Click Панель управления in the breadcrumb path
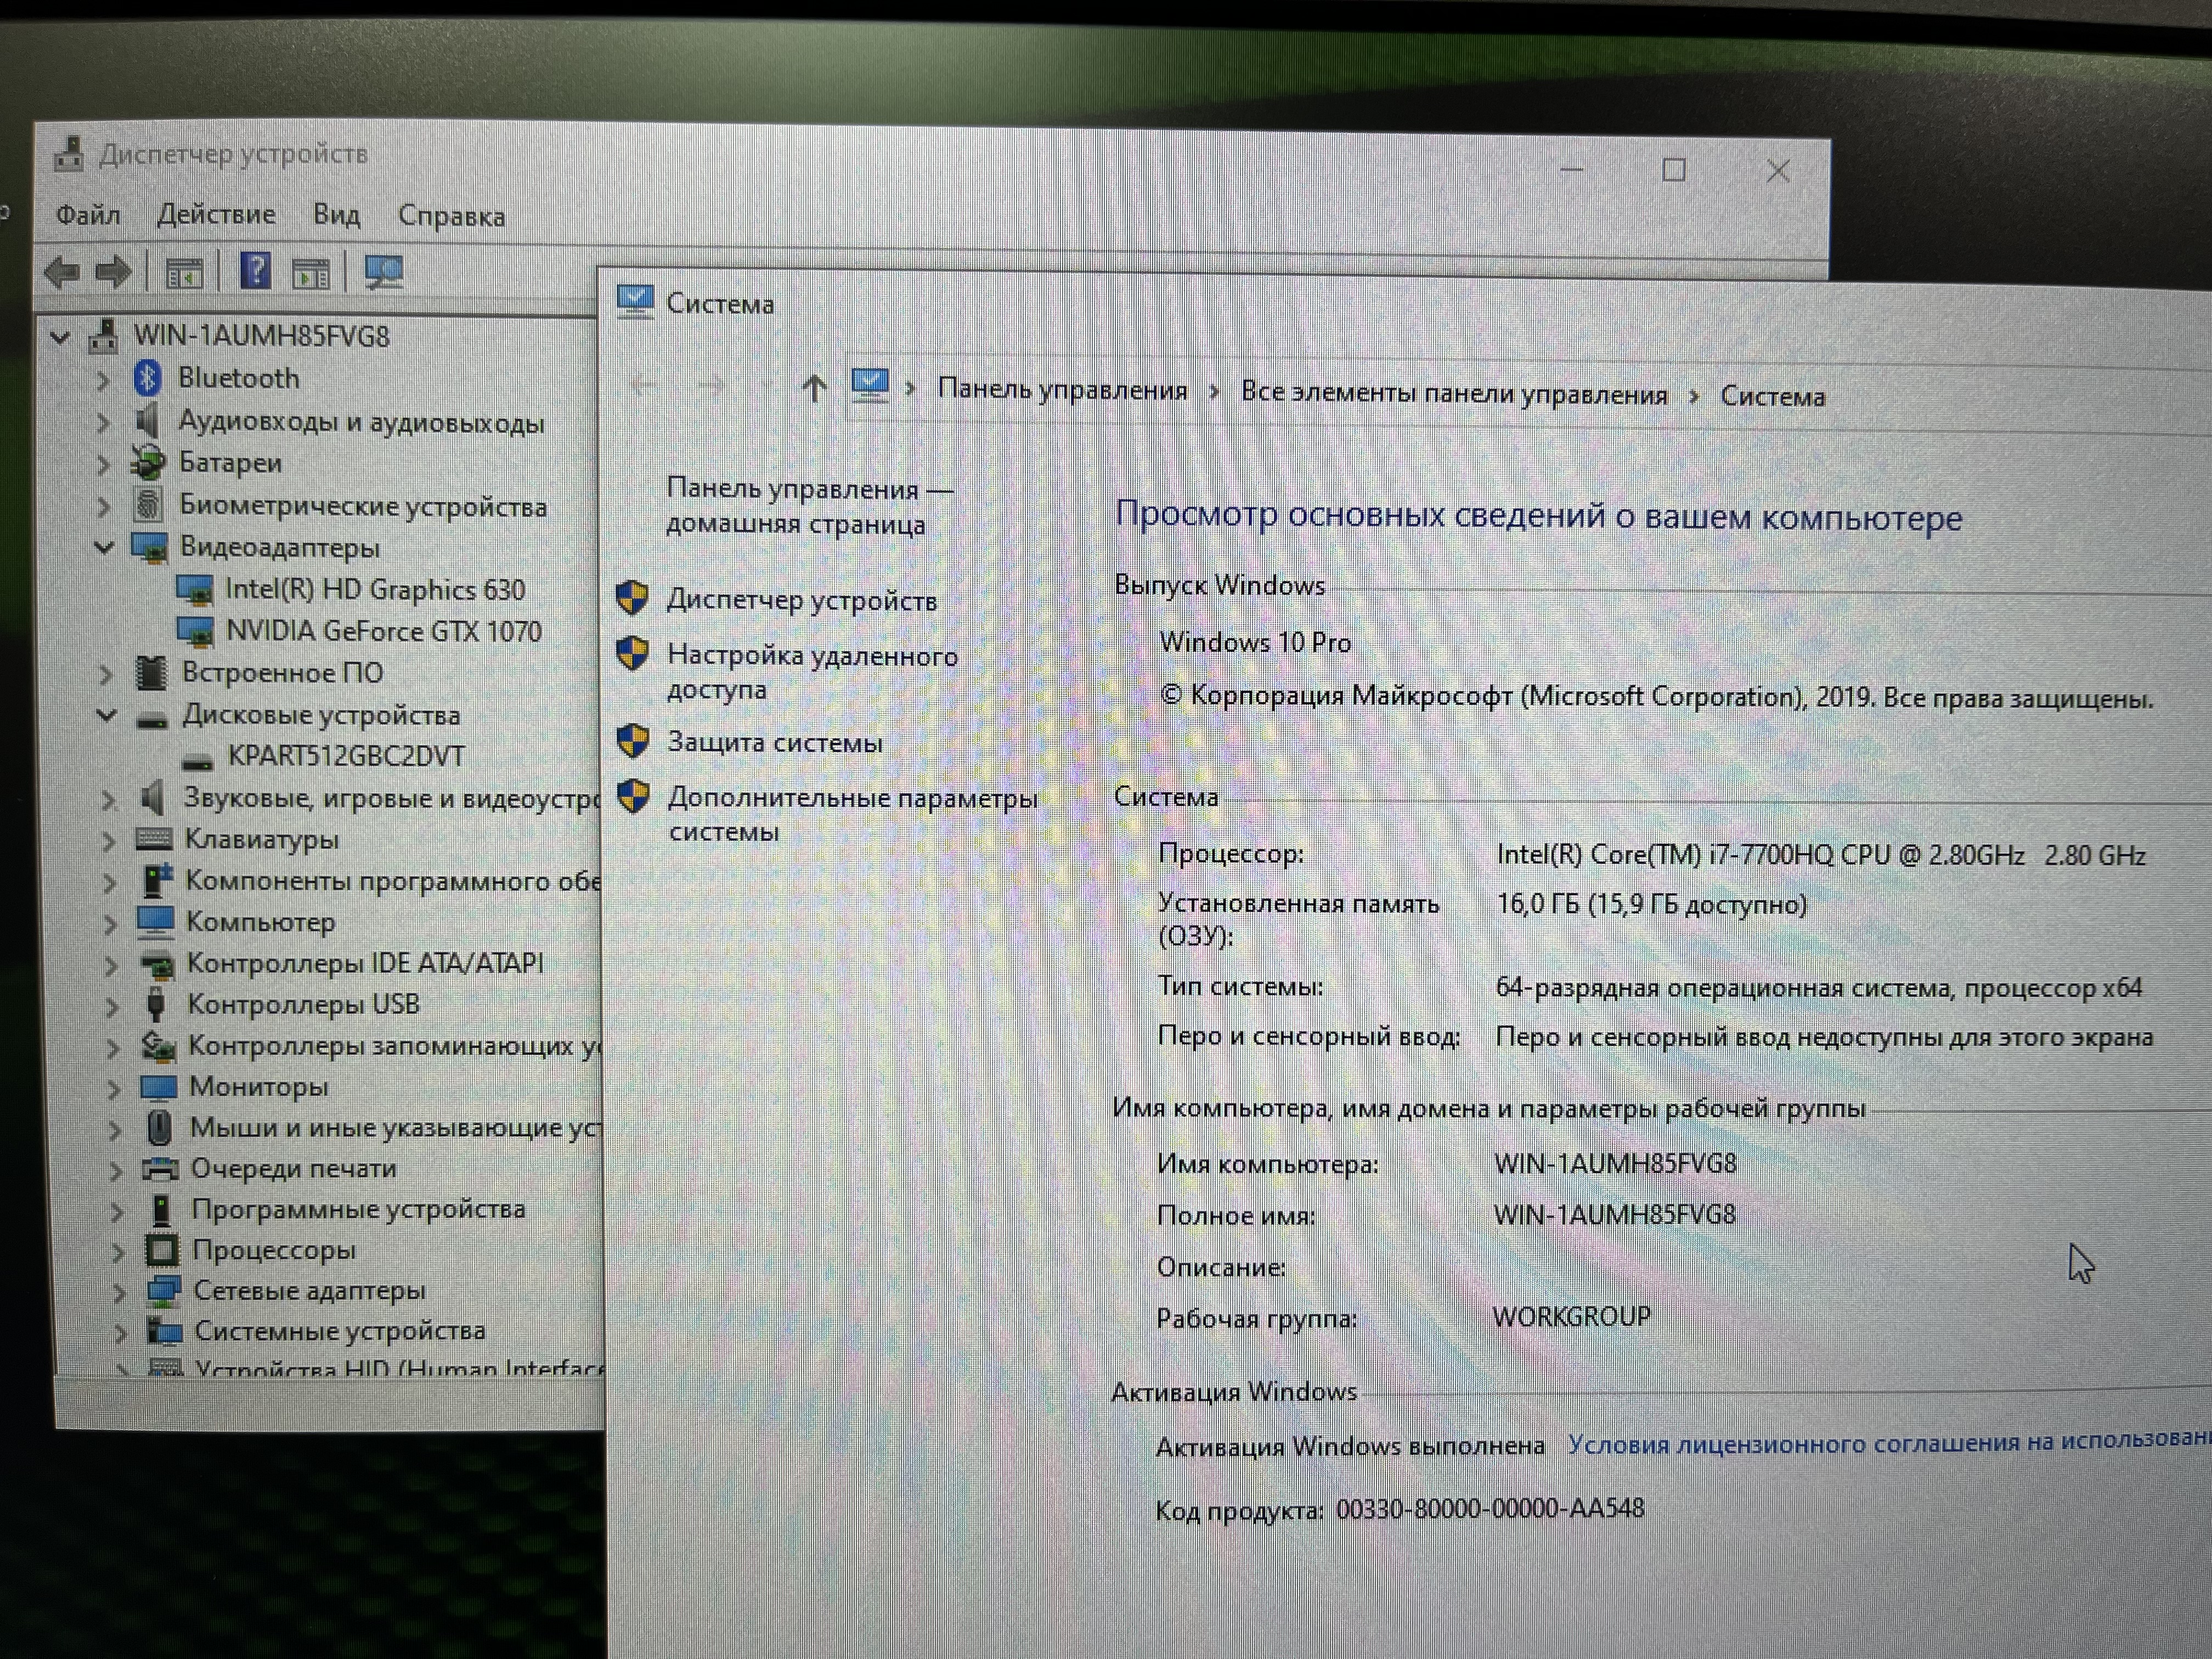This screenshot has width=2212, height=1659. click(x=1062, y=390)
